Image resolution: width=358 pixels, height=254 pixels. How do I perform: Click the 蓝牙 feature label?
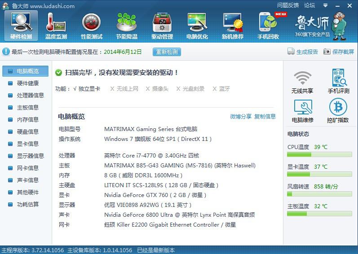pos(225,89)
